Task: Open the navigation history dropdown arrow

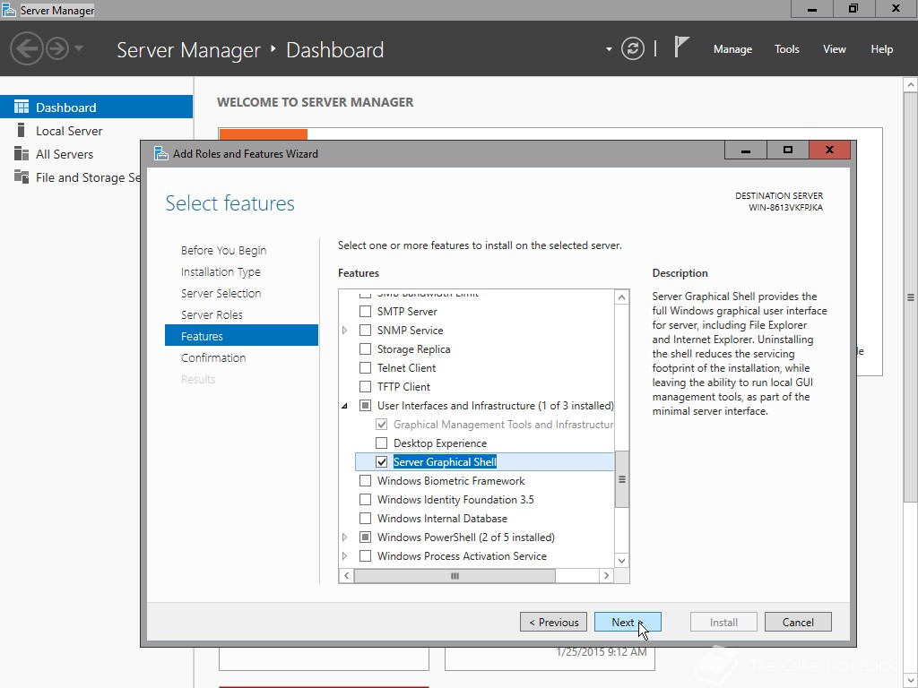Action: pos(79,48)
